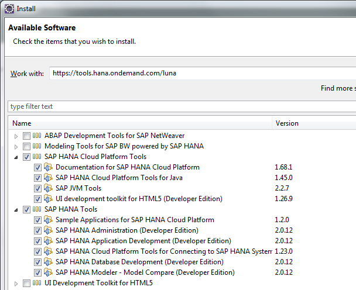Collapse the SAP HANA Tools group

click(16, 209)
